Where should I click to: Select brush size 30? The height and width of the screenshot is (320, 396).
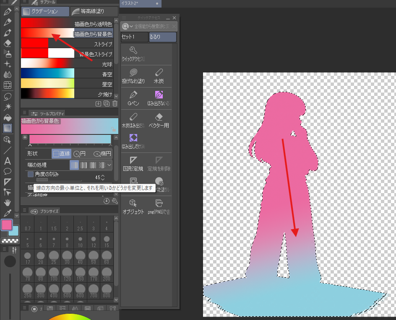(x=67, y=258)
